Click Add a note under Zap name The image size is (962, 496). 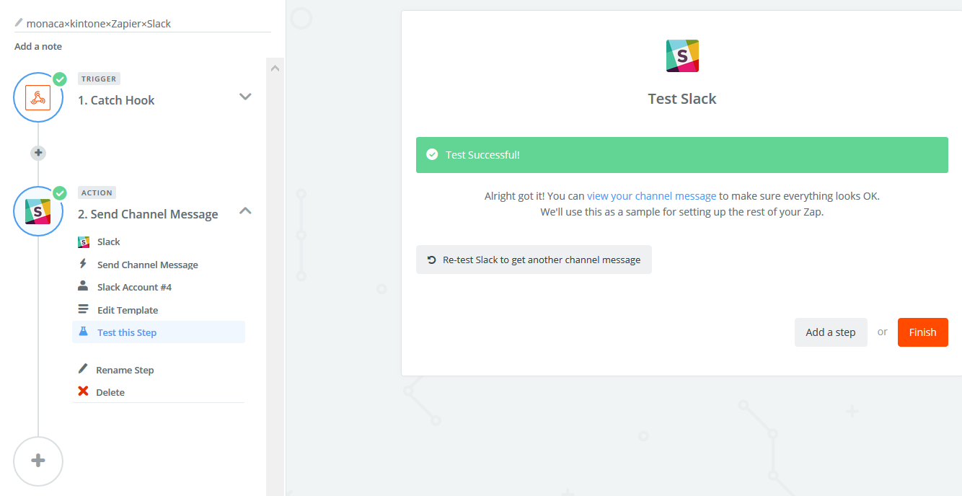click(38, 46)
